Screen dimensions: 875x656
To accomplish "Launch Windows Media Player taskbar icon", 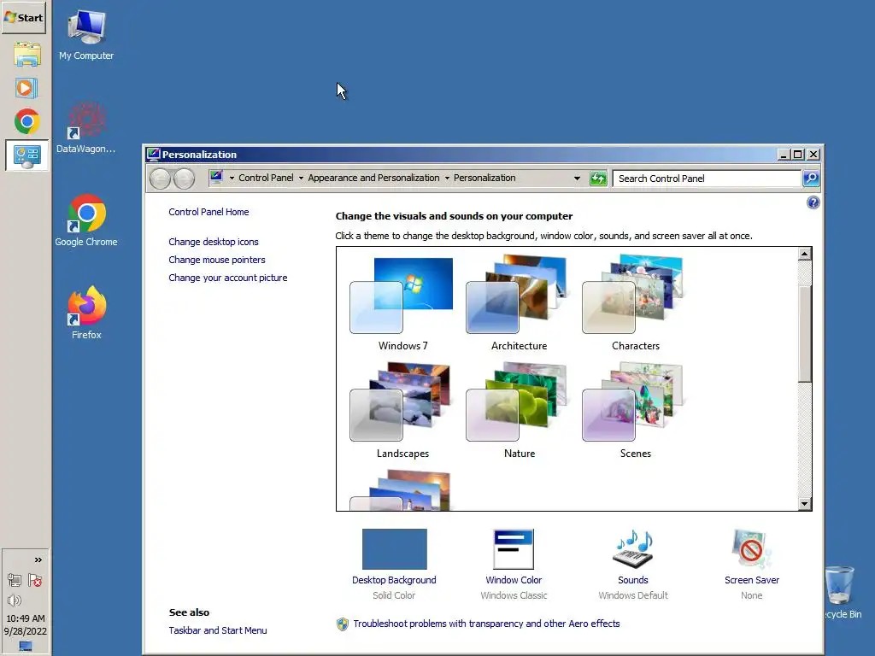I will [x=26, y=88].
